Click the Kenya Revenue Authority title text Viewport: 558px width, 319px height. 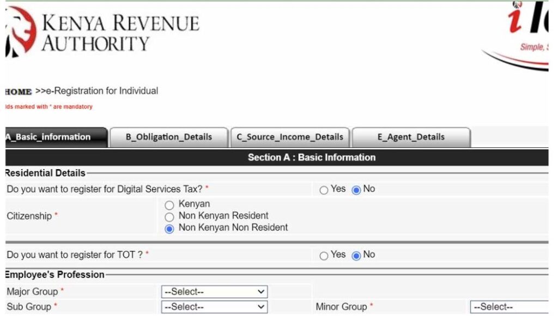pos(120,33)
